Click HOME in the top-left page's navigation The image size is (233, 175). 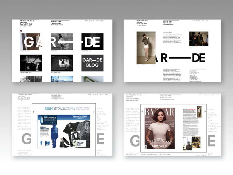[86, 21]
